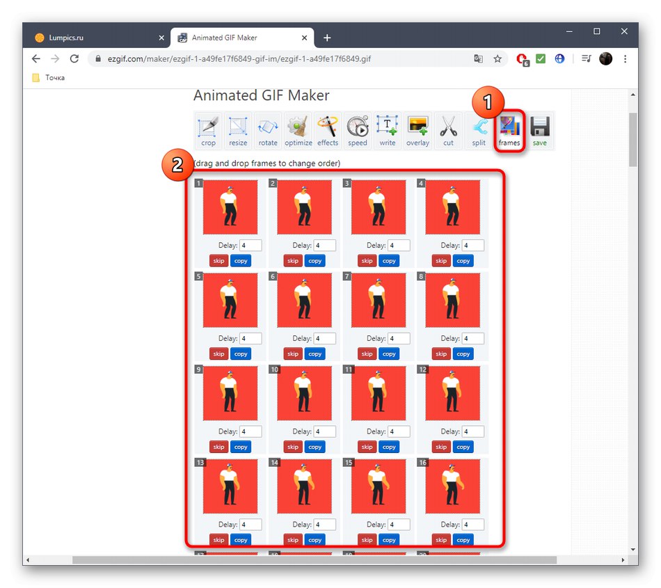Go back to the previous page
This screenshot has height=588, width=661.
pos(36,58)
